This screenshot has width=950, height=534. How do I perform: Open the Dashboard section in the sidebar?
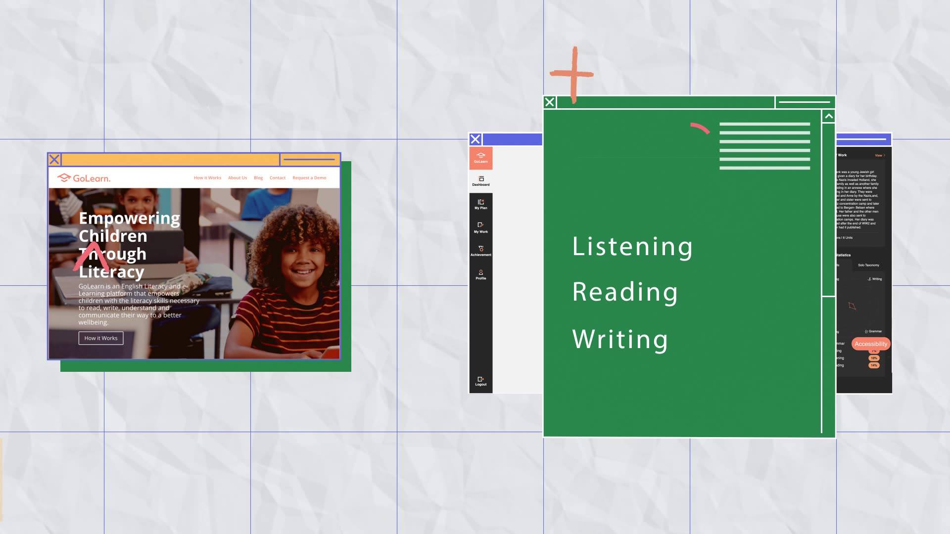(x=480, y=181)
